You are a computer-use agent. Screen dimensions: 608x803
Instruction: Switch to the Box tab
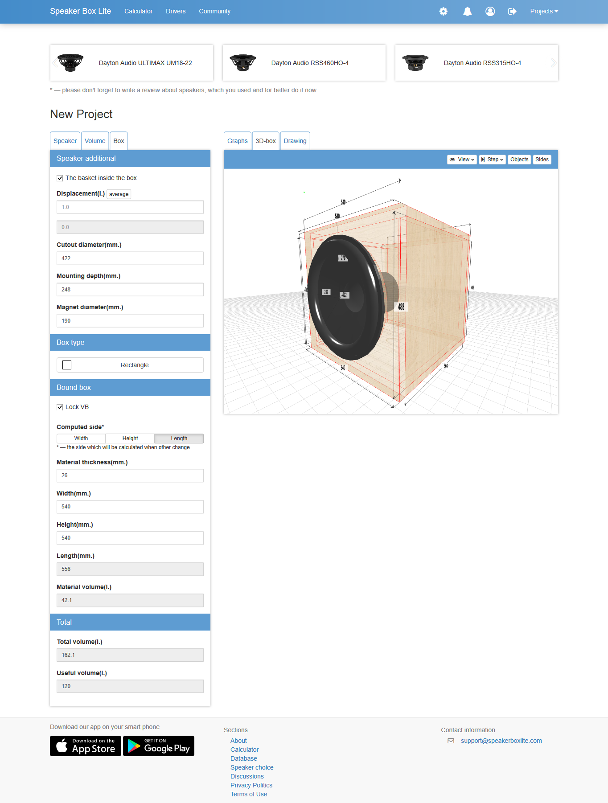119,141
